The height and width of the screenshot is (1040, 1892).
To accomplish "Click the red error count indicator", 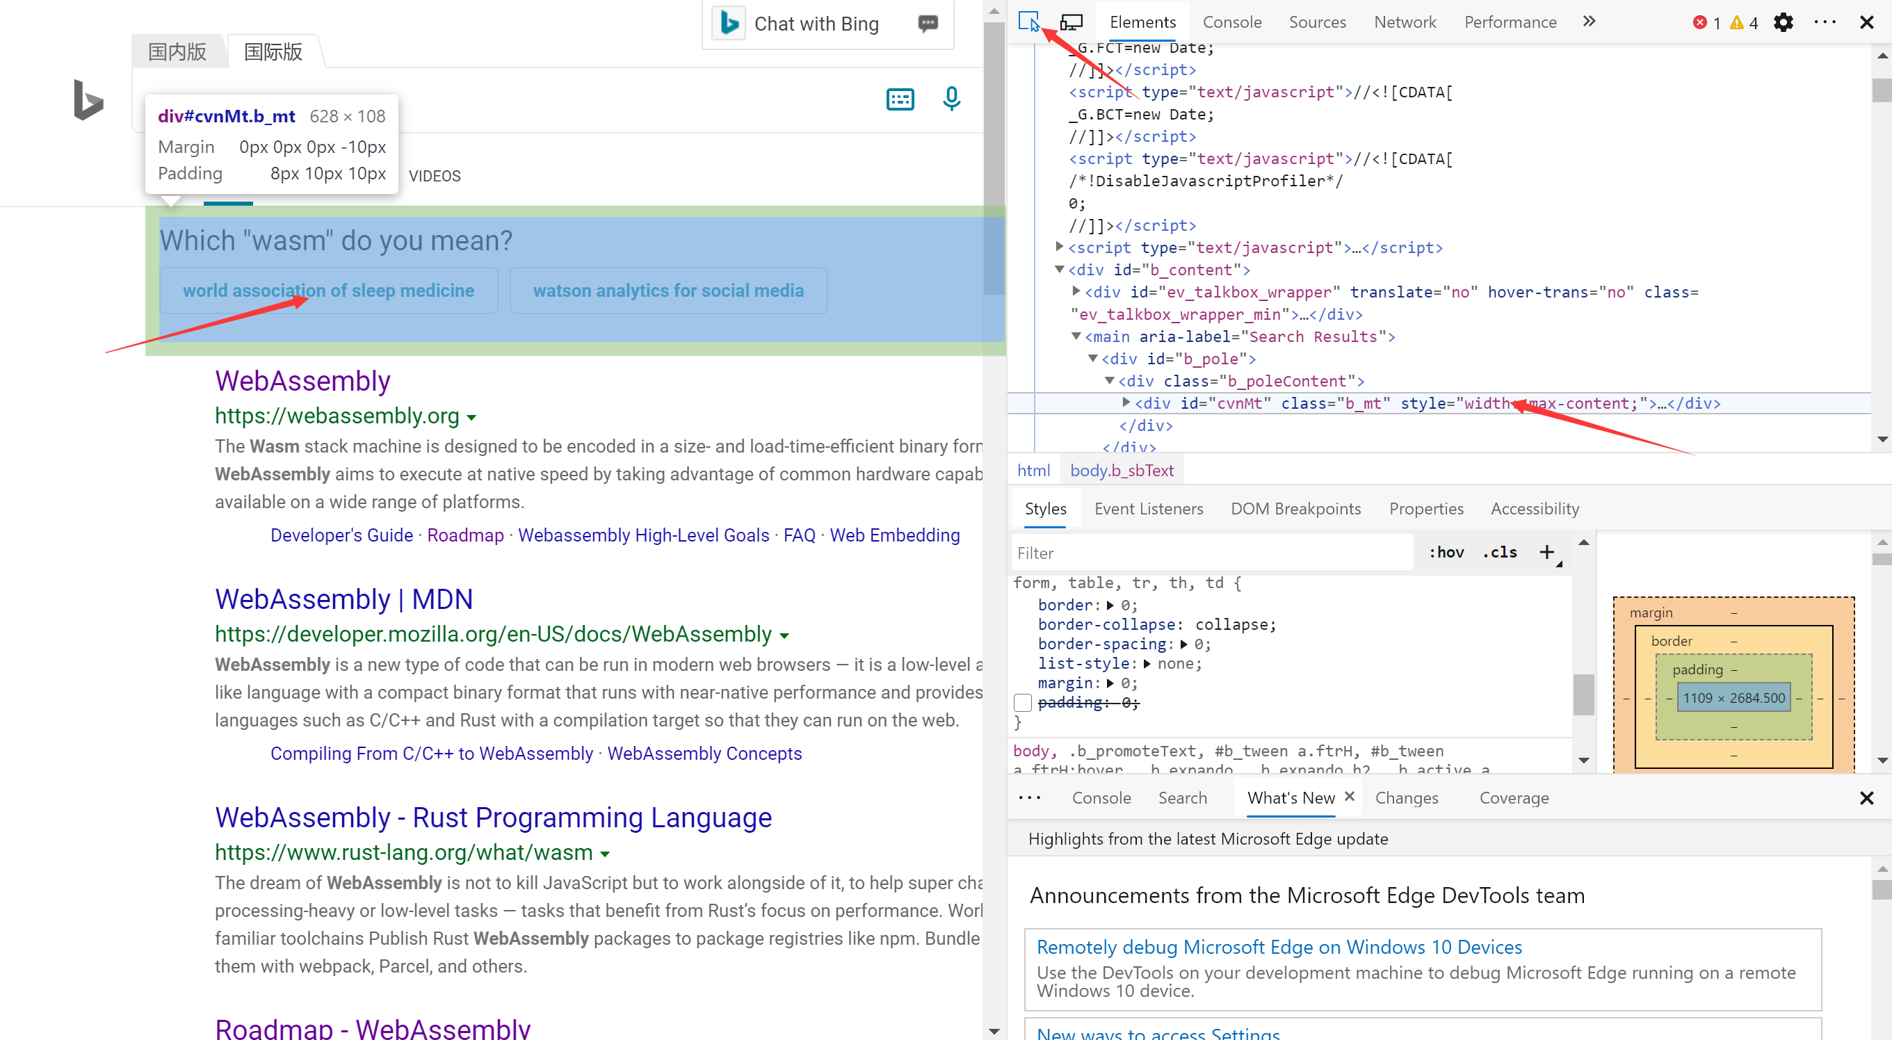I will pos(1706,22).
